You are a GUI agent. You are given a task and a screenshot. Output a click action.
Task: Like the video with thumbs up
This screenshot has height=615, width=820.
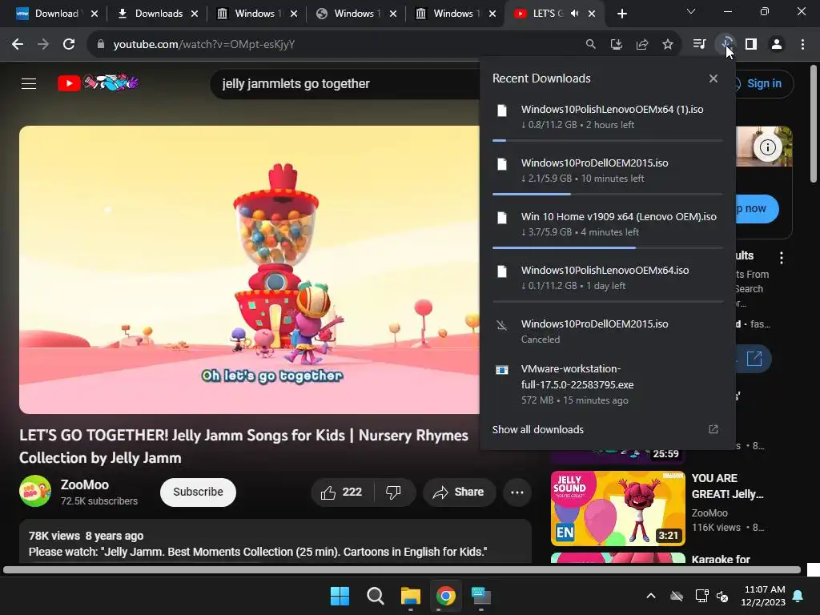click(343, 492)
